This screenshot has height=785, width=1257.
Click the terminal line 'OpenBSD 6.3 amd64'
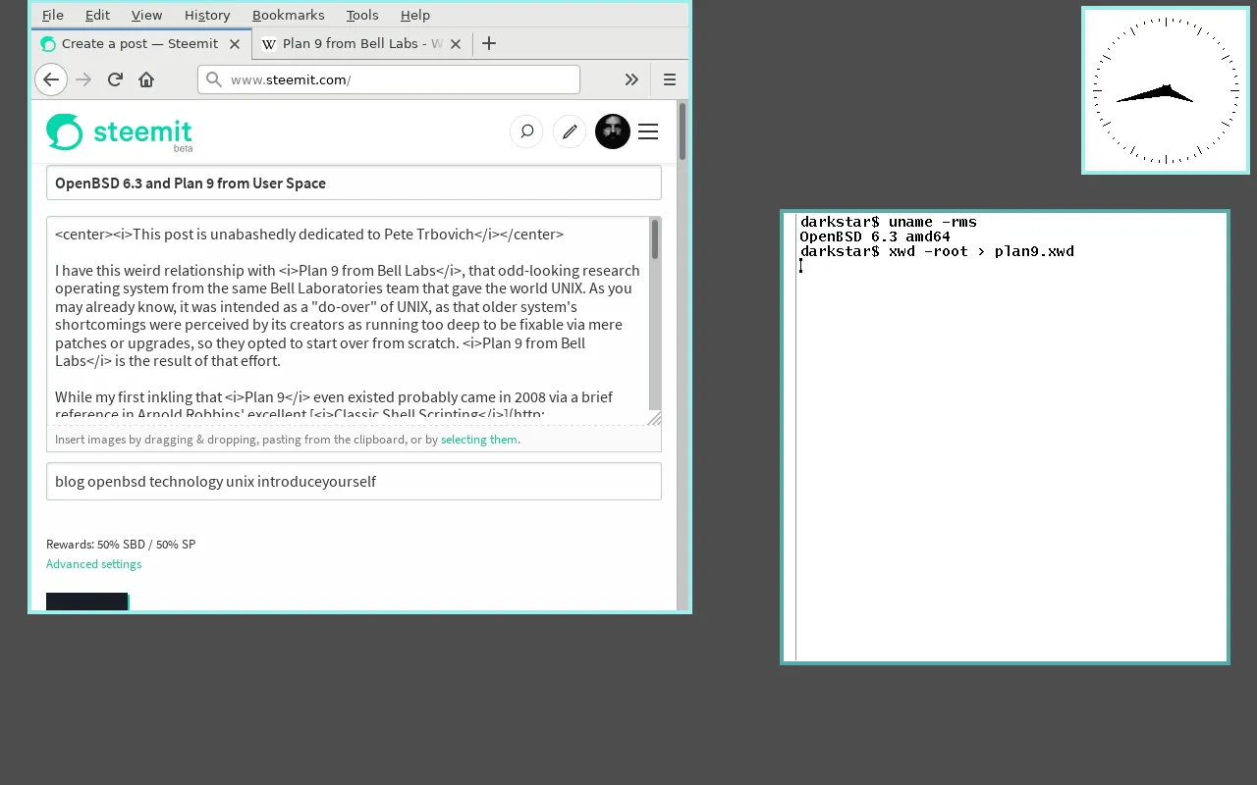(875, 236)
